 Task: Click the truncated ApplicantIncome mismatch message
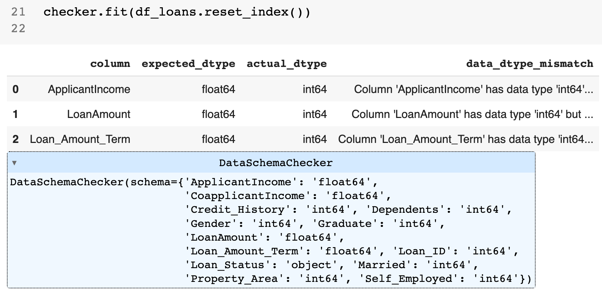click(x=474, y=89)
